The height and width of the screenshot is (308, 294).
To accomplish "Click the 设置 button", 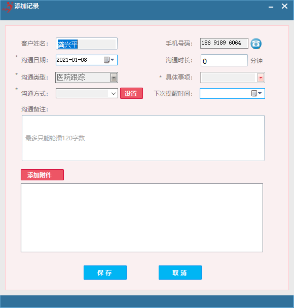I will pos(132,93).
